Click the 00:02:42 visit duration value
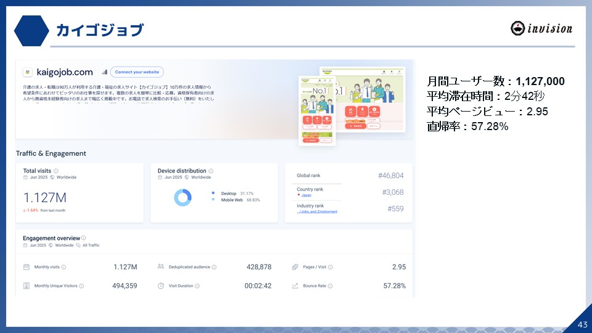The height and width of the screenshot is (333, 592). [x=258, y=286]
